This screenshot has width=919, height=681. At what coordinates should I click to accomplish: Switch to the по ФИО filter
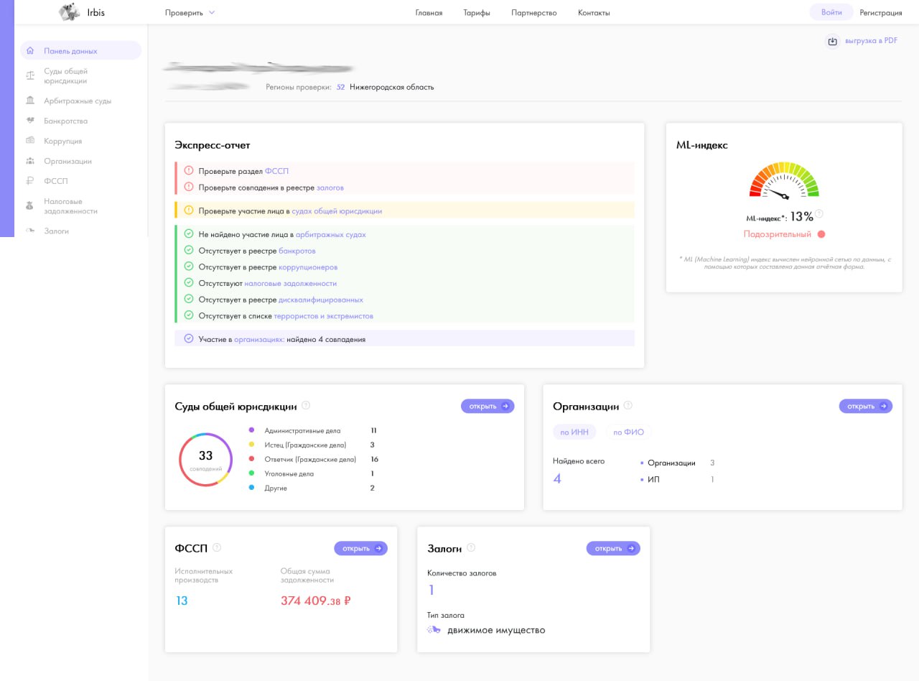tap(628, 432)
